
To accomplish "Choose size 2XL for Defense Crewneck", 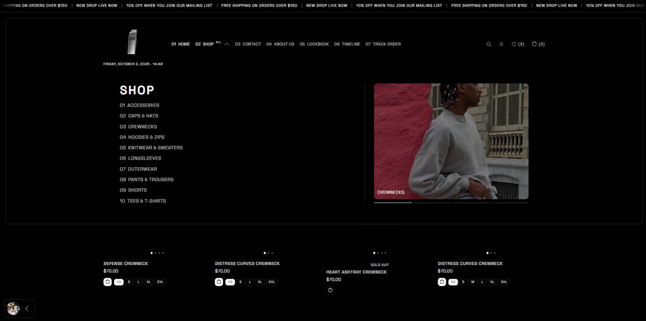I will click(x=160, y=282).
